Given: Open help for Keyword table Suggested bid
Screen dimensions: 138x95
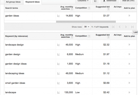Looking at the screenshot, I should pyautogui.click(x=108, y=37).
